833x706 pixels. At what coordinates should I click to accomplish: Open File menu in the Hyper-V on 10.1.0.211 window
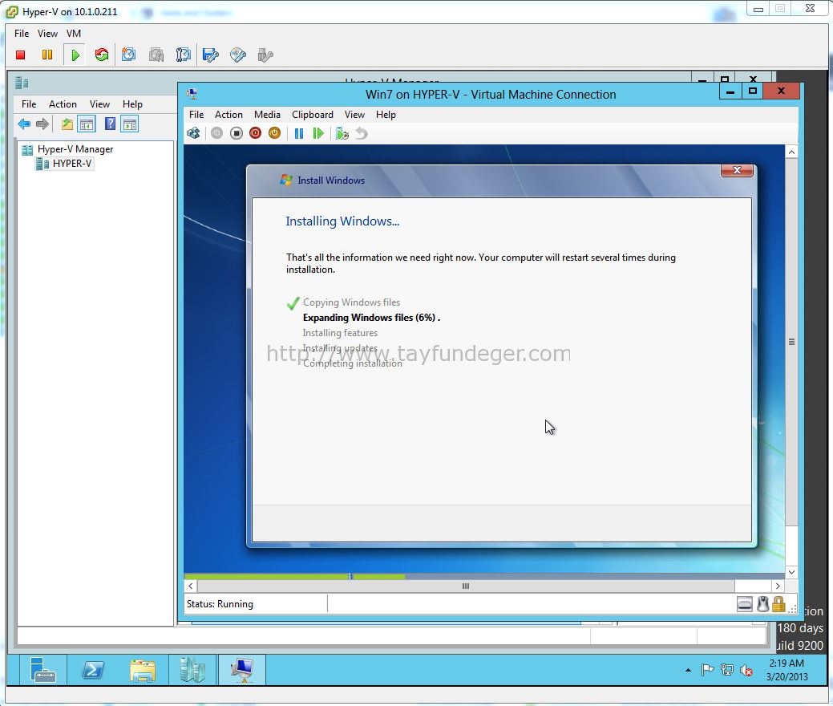click(22, 34)
